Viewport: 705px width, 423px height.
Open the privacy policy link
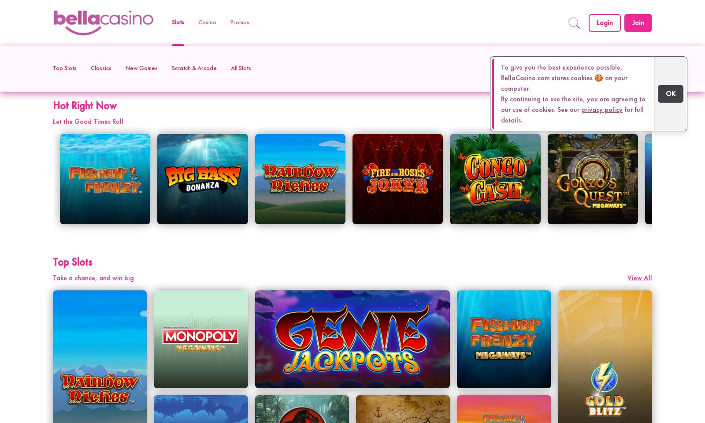602,110
